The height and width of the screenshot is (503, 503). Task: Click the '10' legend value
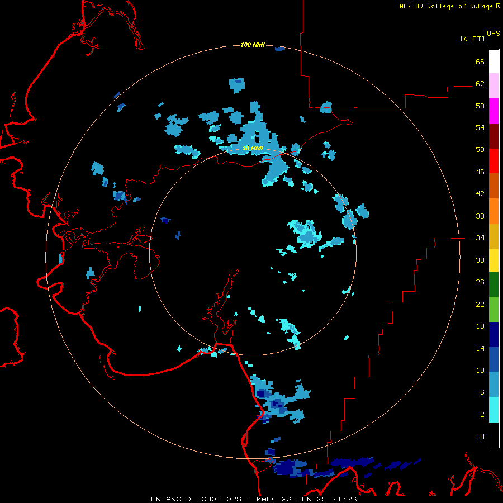[480, 371]
